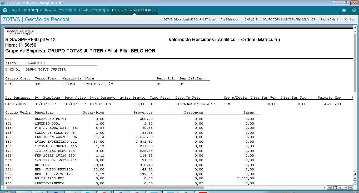This screenshot has width=359, height=193.
Task: Click the Hora: 11:56:56 timestamp
Action: [x=21, y=45]
